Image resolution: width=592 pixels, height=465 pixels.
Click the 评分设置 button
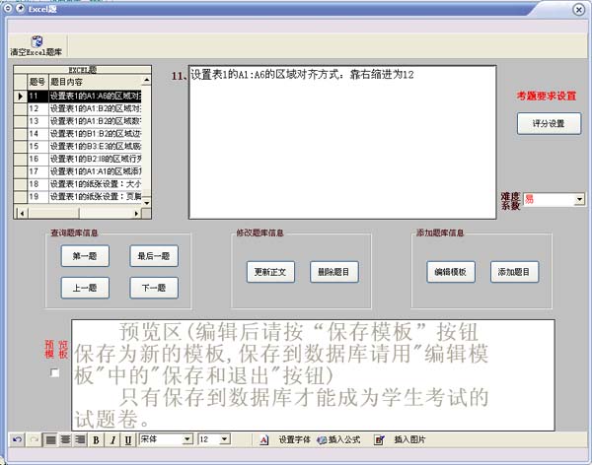pyautogui.click(x=549, y=123)
